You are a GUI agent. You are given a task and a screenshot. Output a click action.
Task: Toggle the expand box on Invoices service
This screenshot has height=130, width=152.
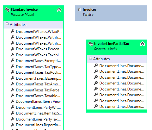(x=79, y=10)
